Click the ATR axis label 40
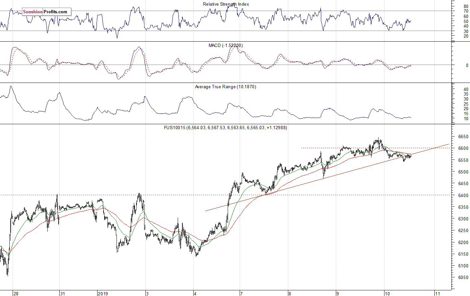The height and width of the screenshot is (296, 470). pyautogui.click(x=466, y=89)
